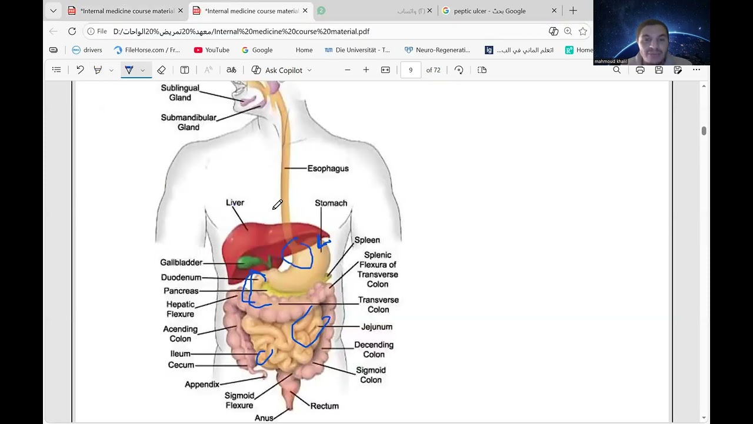Click the 'Esophagus' label in the diagram

point(328,168)
